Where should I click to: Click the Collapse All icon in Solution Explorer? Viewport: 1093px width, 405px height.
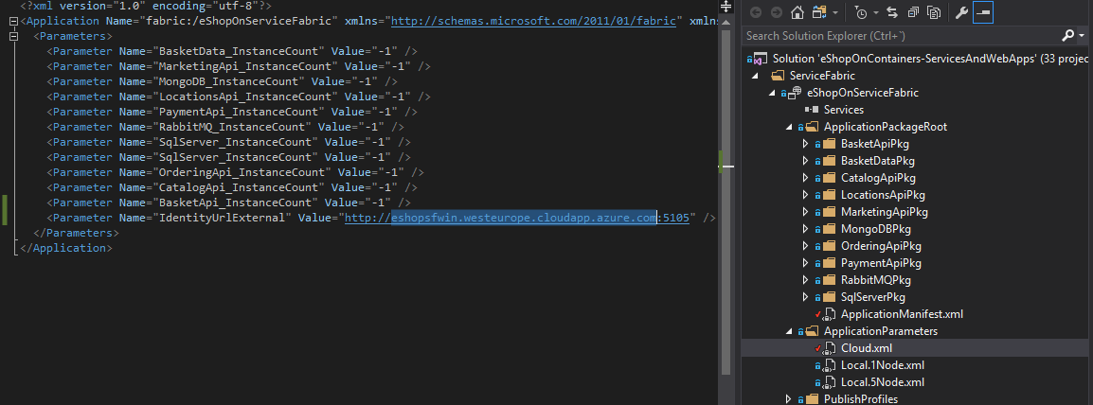[x=913, y=12]
